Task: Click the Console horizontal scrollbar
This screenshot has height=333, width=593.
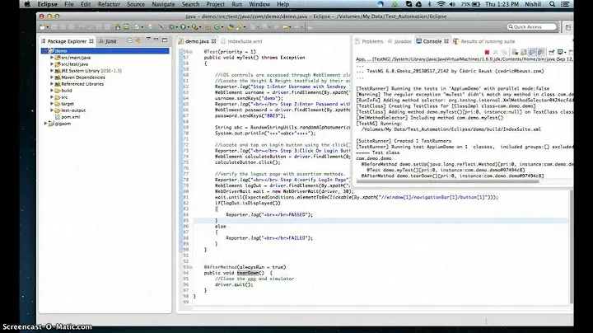Action: pos(447,181)
